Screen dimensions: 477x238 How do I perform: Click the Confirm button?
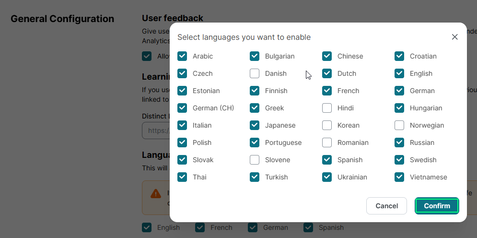437,206
